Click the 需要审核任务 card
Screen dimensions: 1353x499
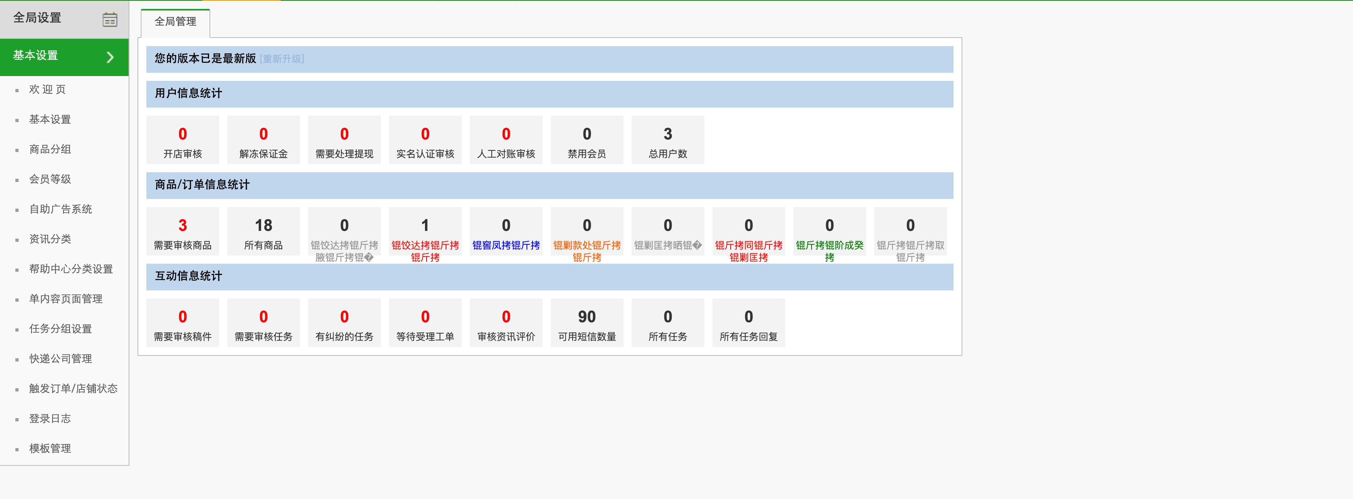264,323
